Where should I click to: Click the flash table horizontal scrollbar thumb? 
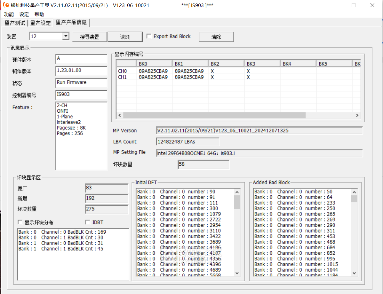[x=214, y=115]
